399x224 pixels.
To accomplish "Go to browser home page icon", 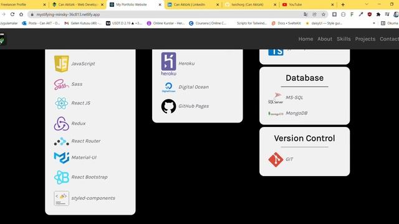I will (21, 14).
